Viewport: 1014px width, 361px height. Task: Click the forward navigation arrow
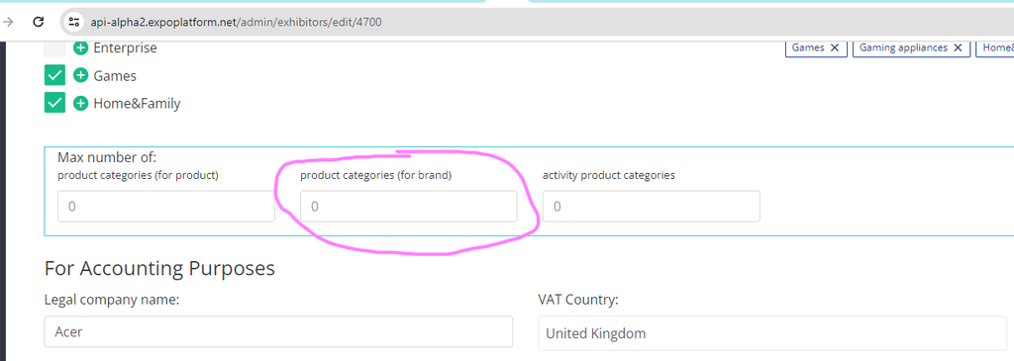(8, 22)
